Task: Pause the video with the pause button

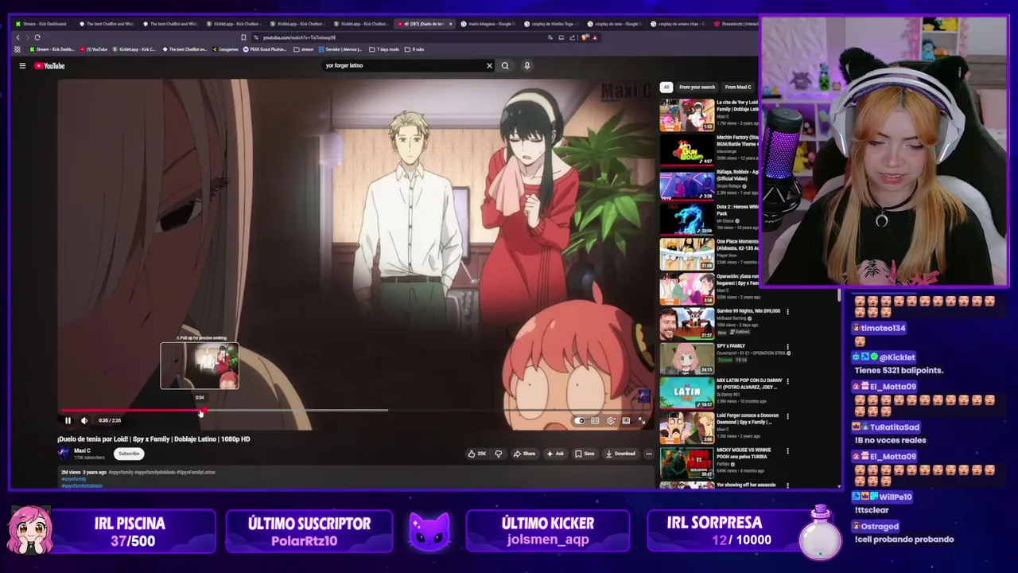Action: click(x=68, y=420)
